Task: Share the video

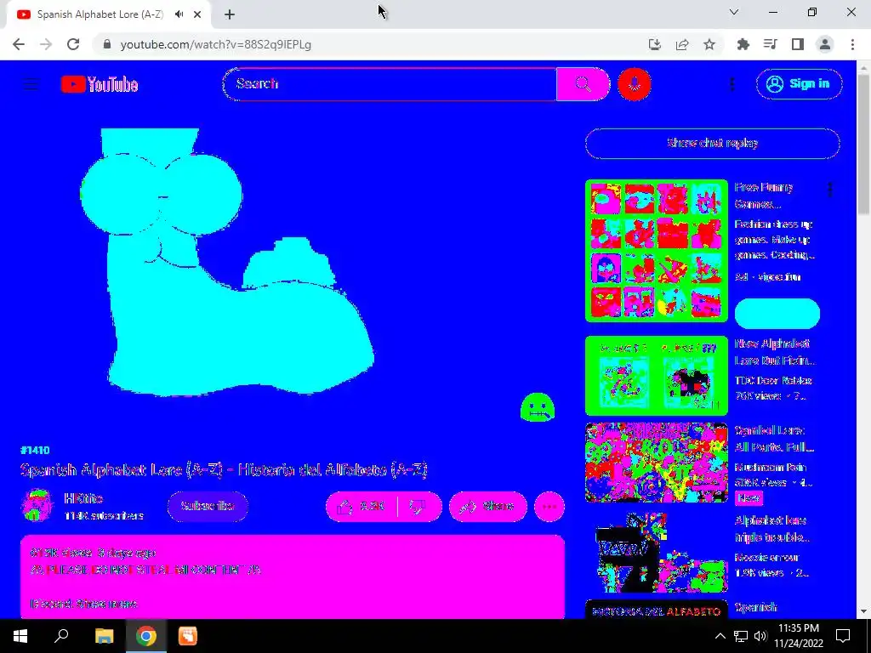Action: click(x=487, y=507)
